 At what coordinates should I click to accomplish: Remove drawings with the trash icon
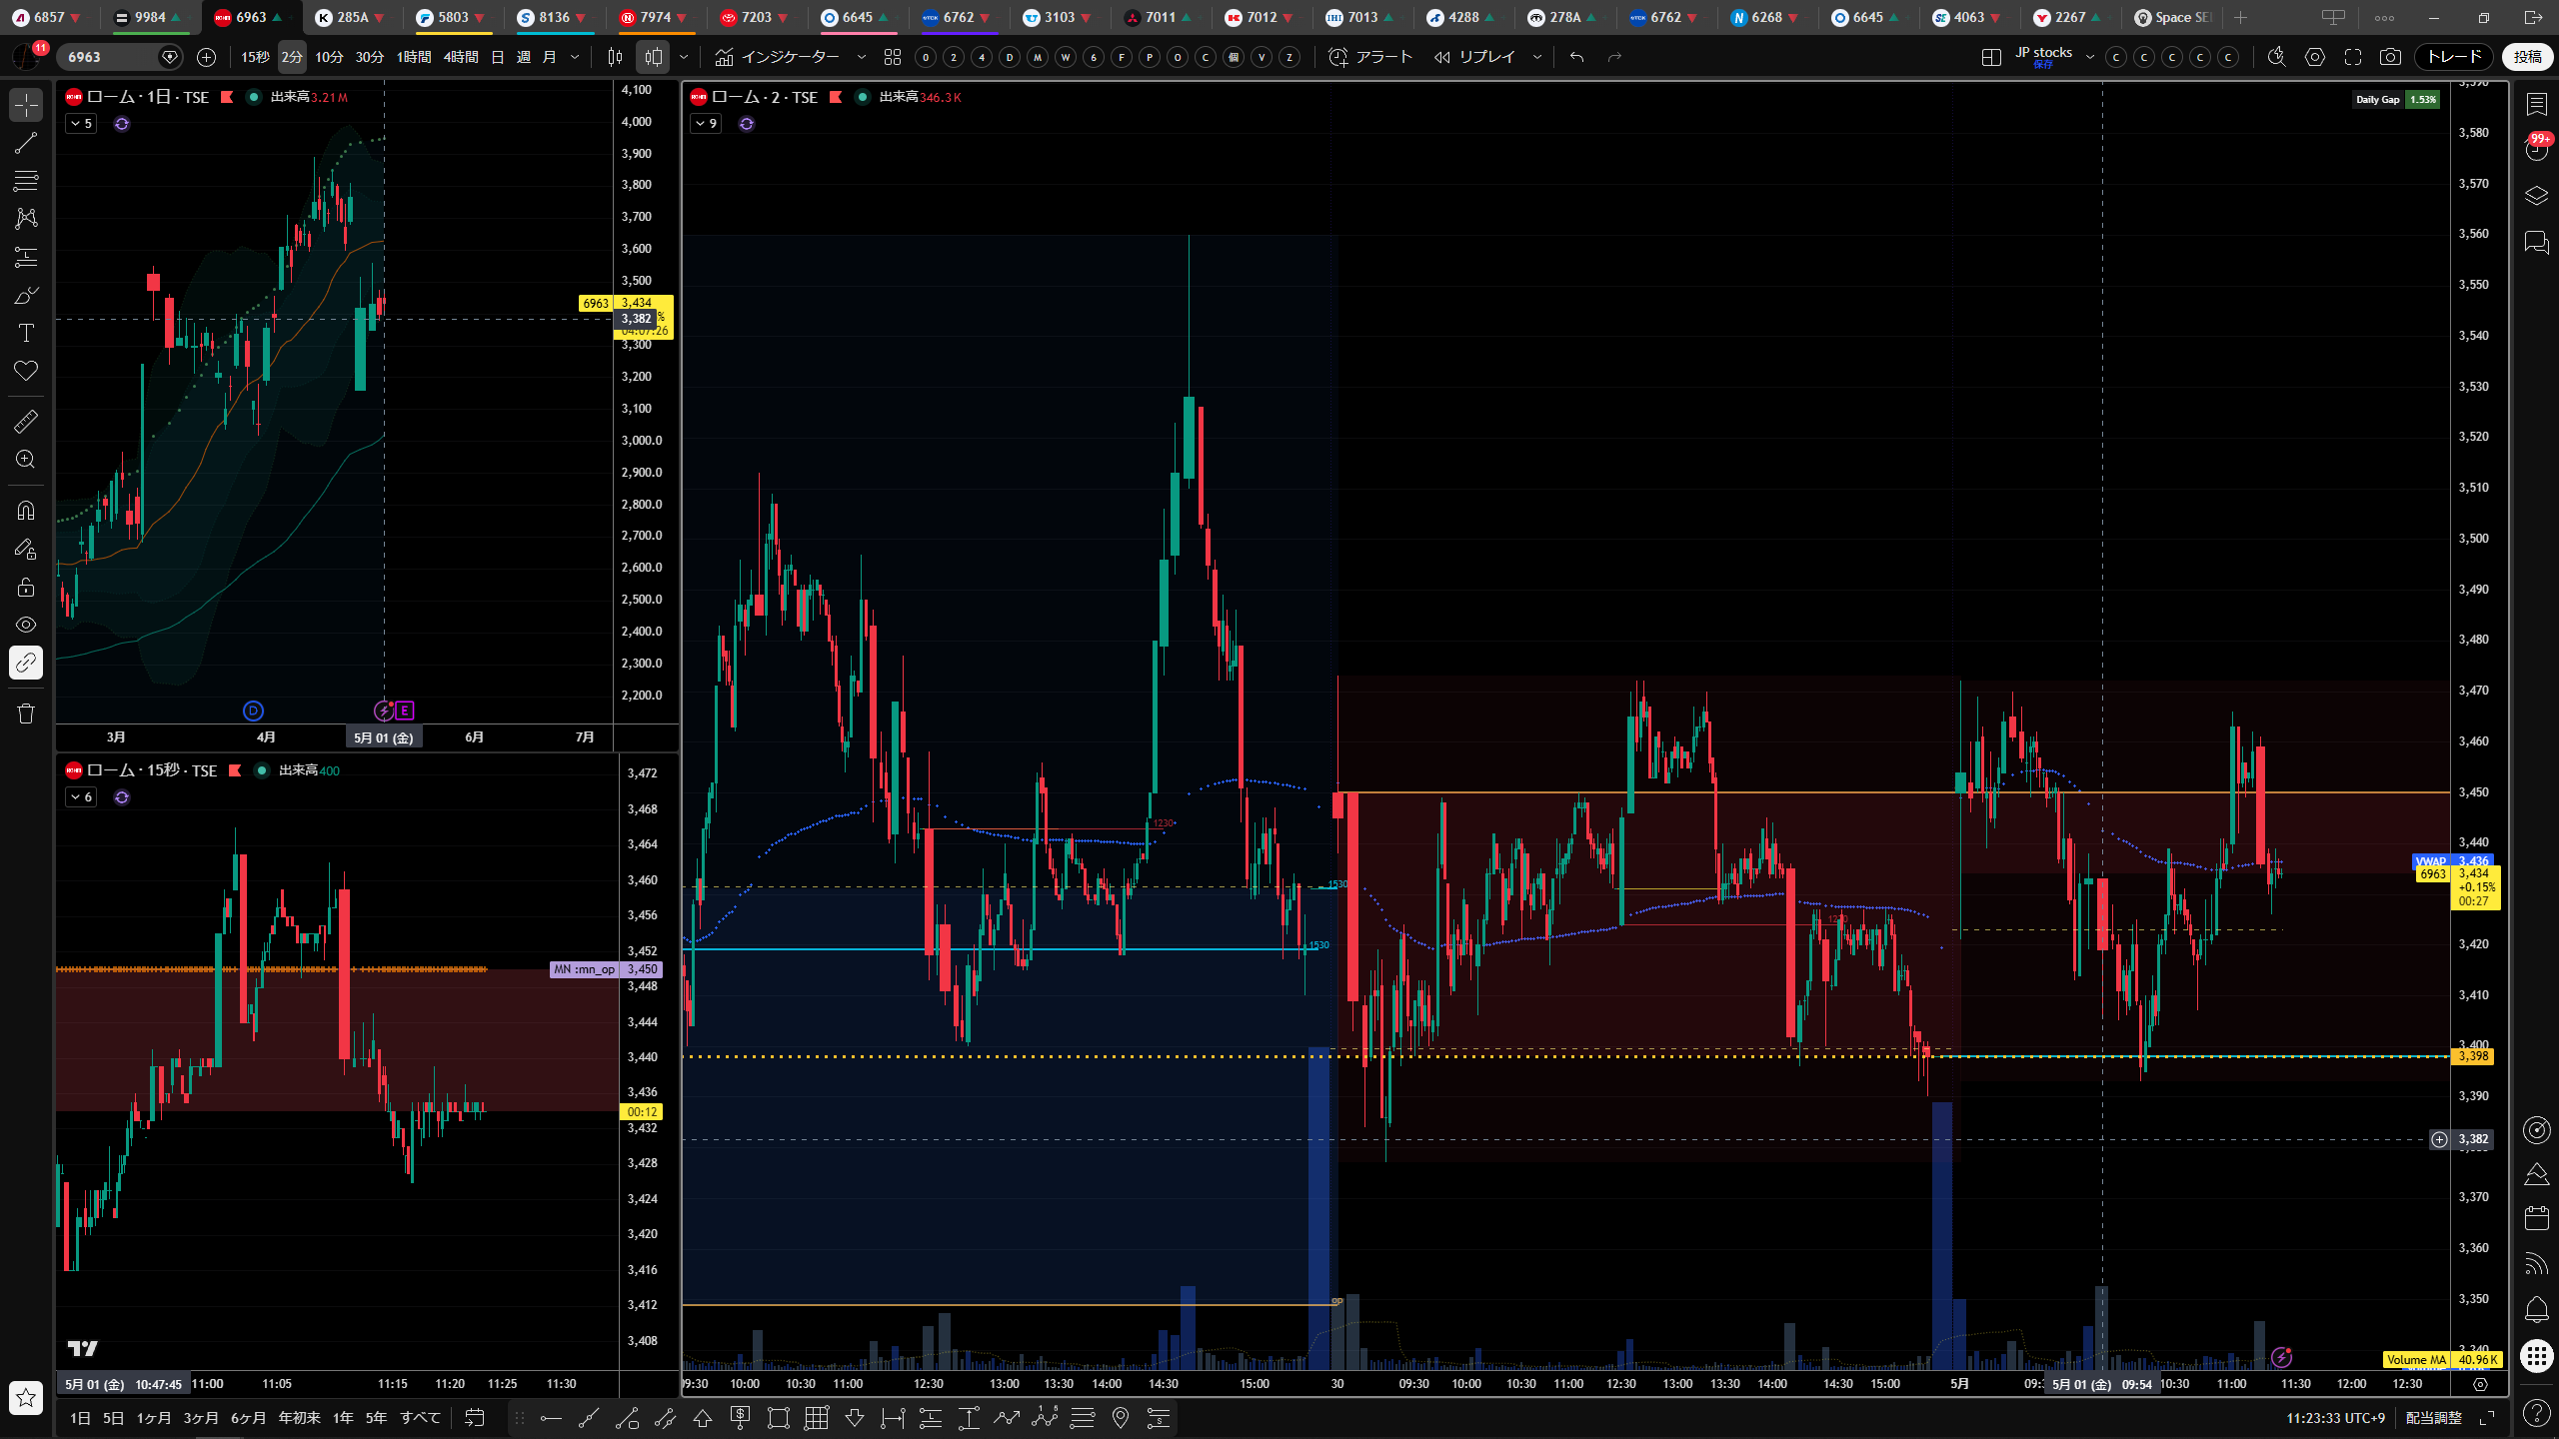(x=26, y=713)
